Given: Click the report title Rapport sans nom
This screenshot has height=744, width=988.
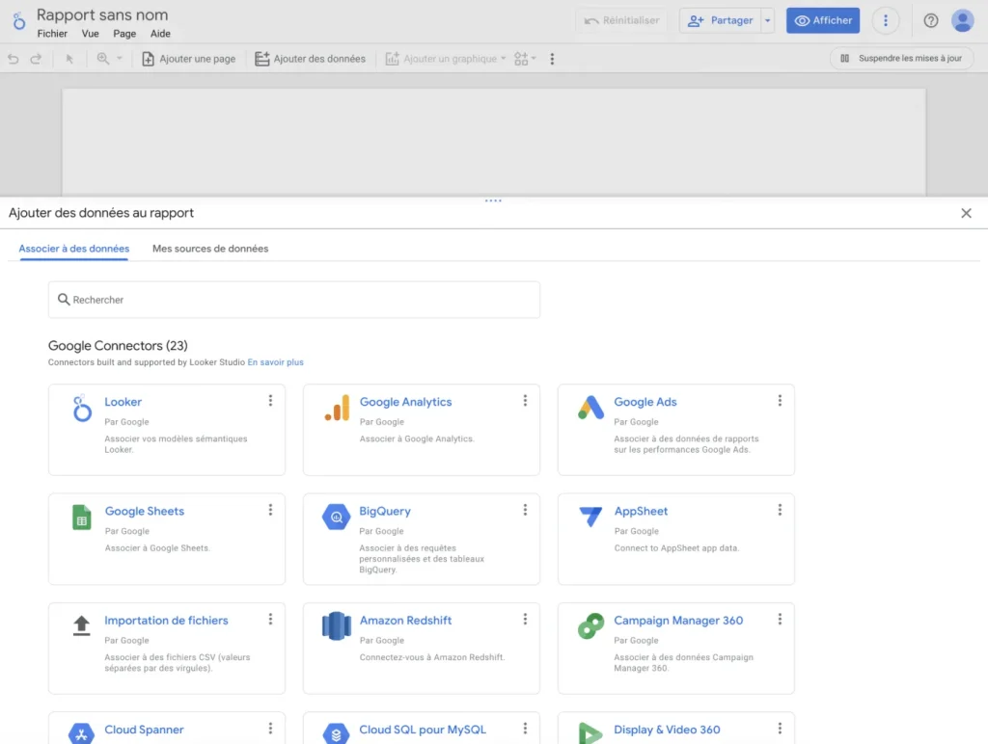Looking at the screenshot, I should click(x=102, y=14).
